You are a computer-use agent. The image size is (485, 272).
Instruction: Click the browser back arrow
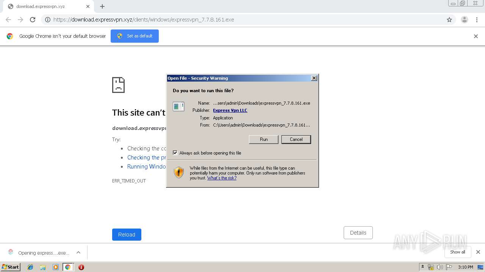point(8,20)
